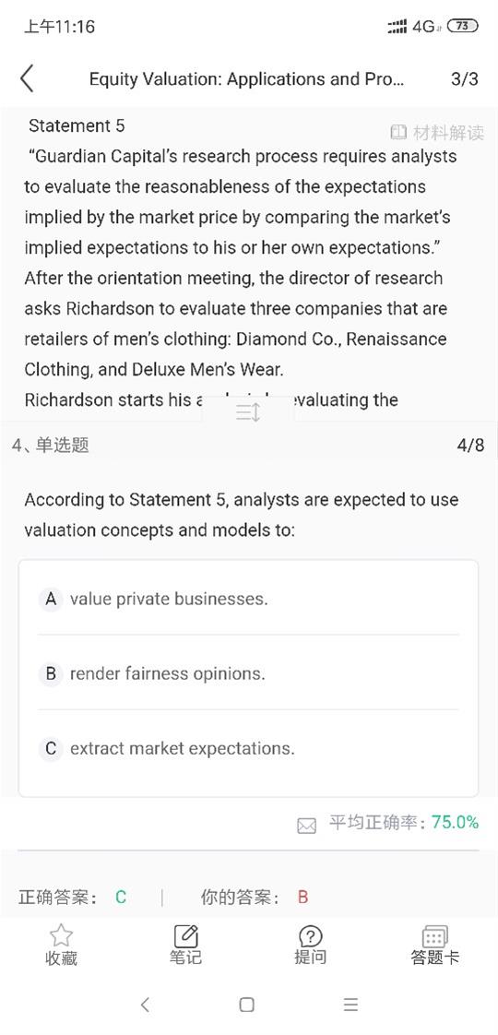Image resolution: width=498 pixels, height=1035 pixels.
Task: Open Android recent apps menu button
Action: pos(350,1005)
